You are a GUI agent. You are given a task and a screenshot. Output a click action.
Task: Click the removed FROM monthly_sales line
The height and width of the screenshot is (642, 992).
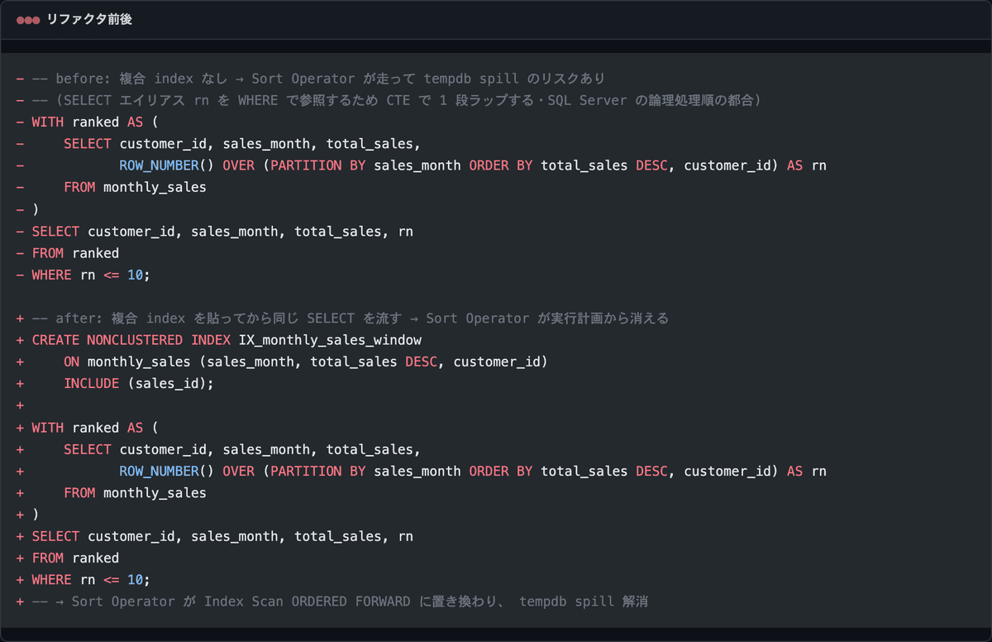click(111, 187)
